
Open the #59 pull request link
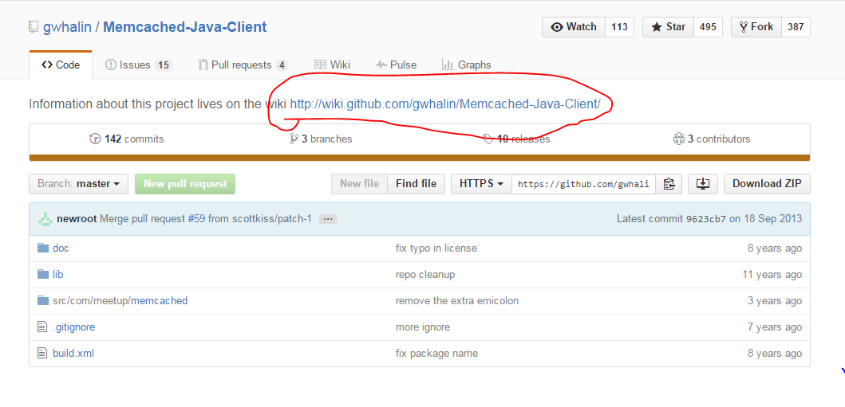coord(196,219)
